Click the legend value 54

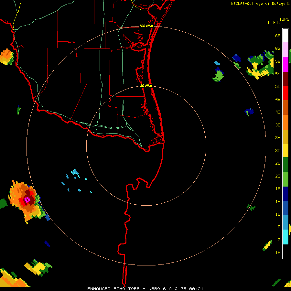(x=278, y=74)
